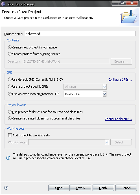Click into the Project name field

tap(80, 34)
